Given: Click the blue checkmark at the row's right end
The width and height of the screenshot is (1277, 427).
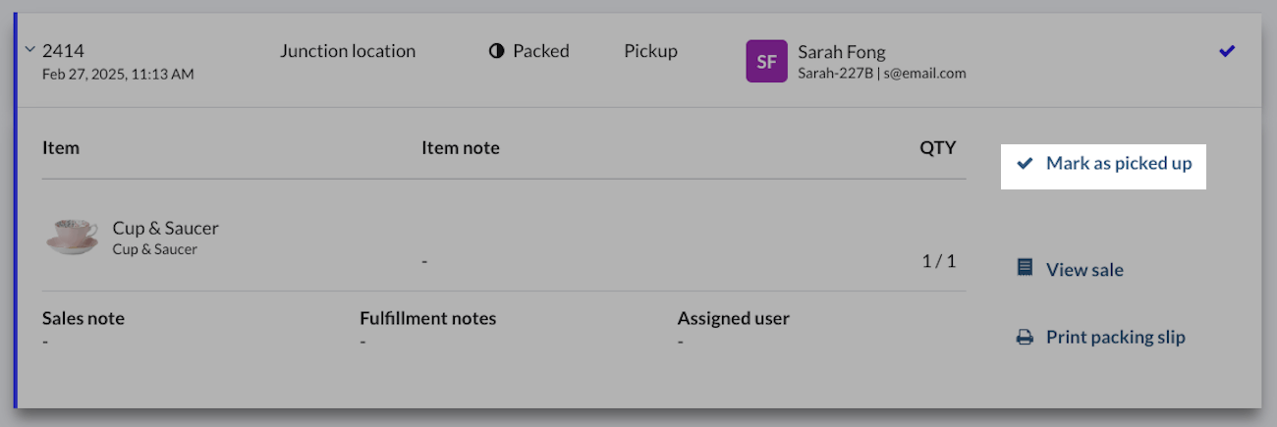Looking at the screenshot, I should click(1227, 51).
